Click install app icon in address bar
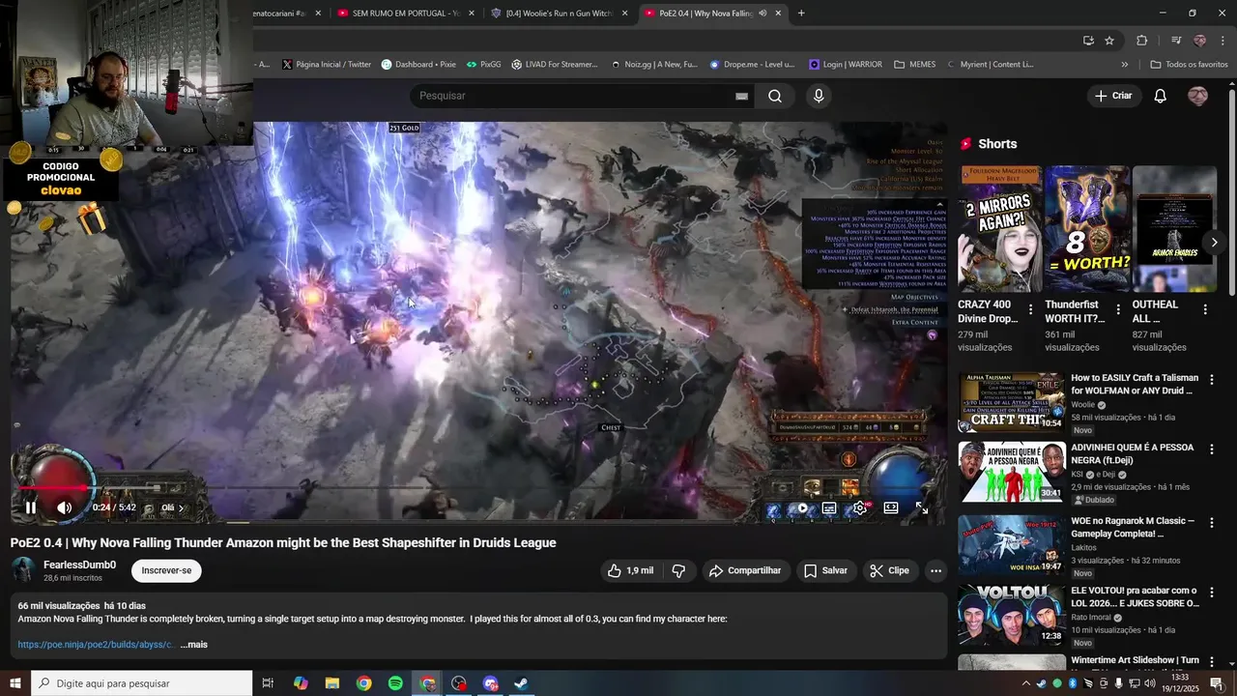The width and height of the screenshot is (1237, 696). coord(1088,41)
